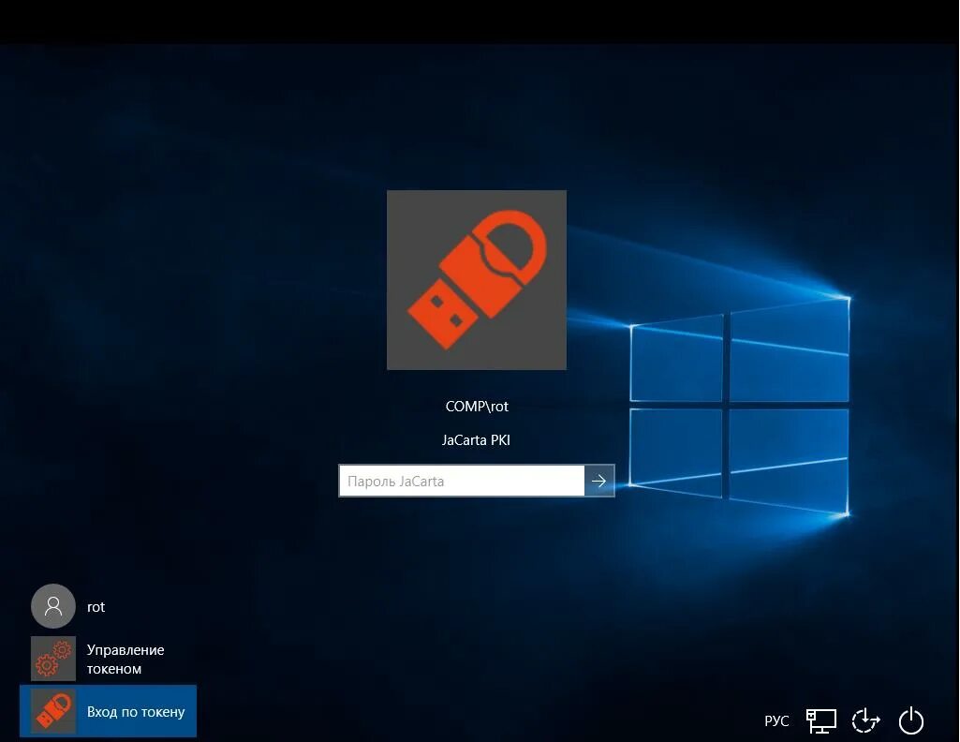Open token management gears icon

coord(53,659)
